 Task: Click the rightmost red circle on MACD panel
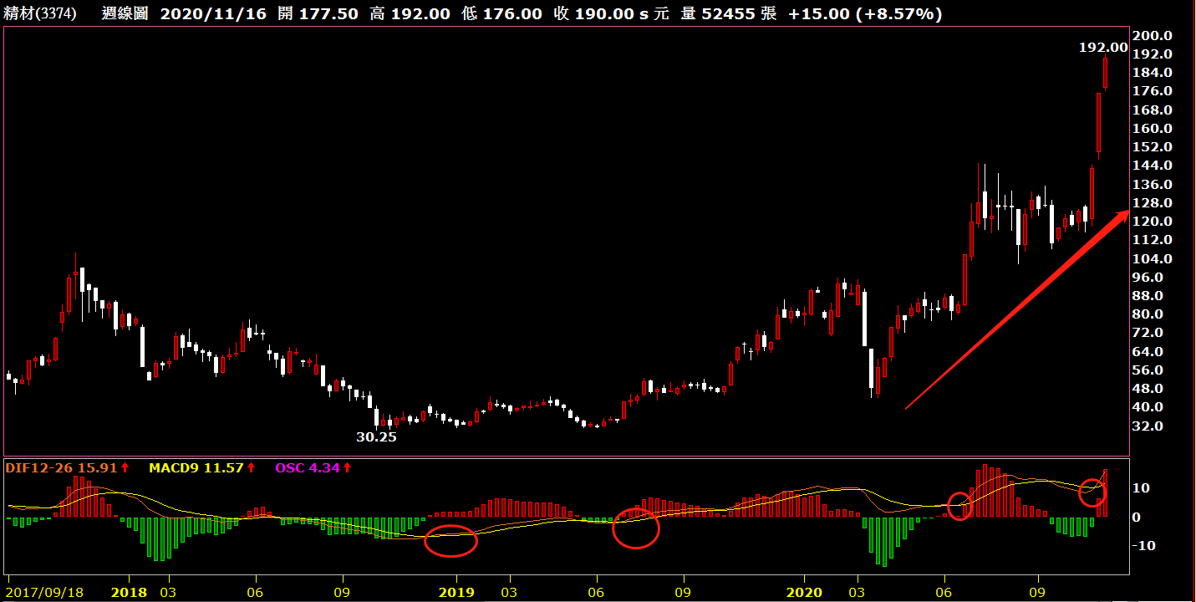coord(1092,492)
